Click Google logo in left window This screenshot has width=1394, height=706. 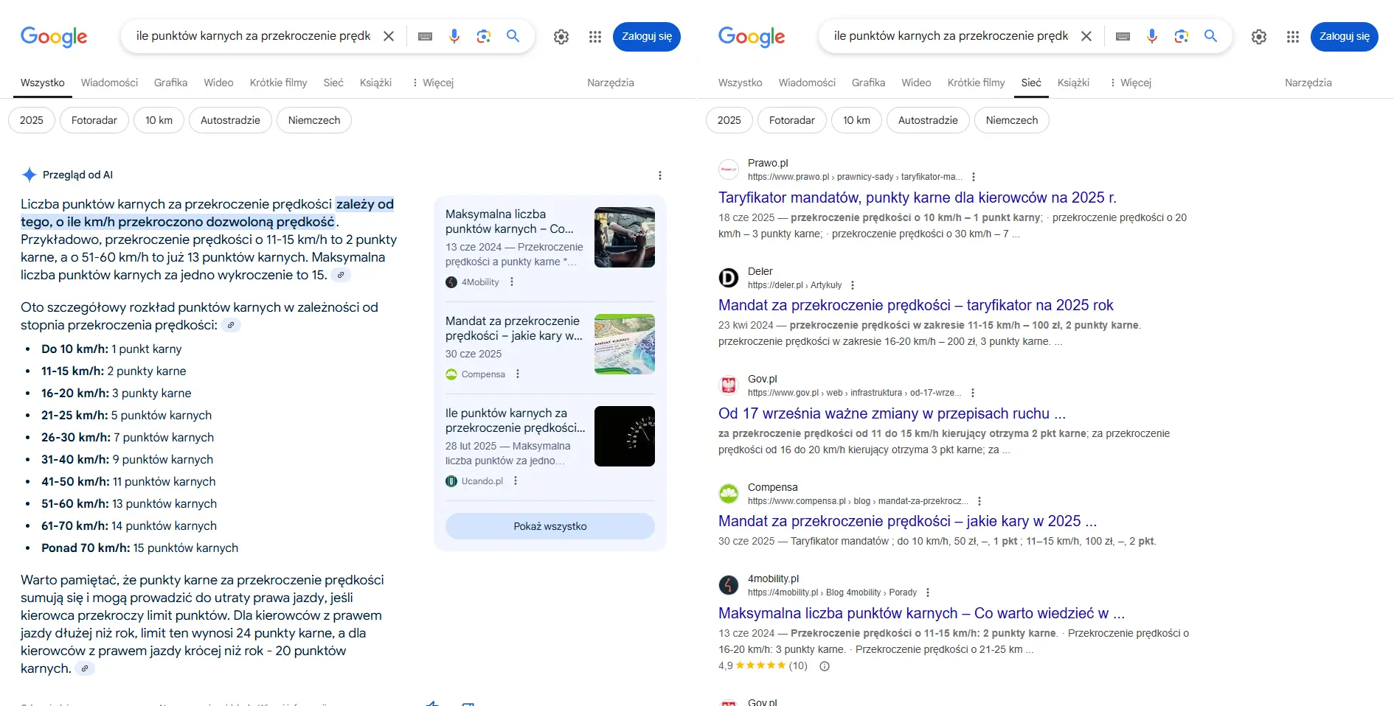[x=54, y=37]
